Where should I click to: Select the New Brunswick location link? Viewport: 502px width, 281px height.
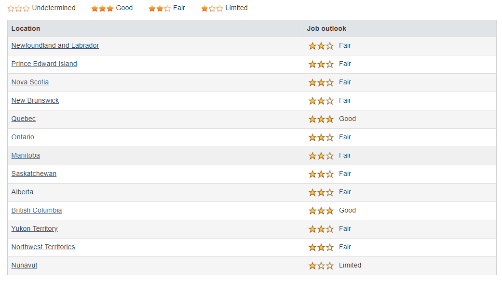35,100
